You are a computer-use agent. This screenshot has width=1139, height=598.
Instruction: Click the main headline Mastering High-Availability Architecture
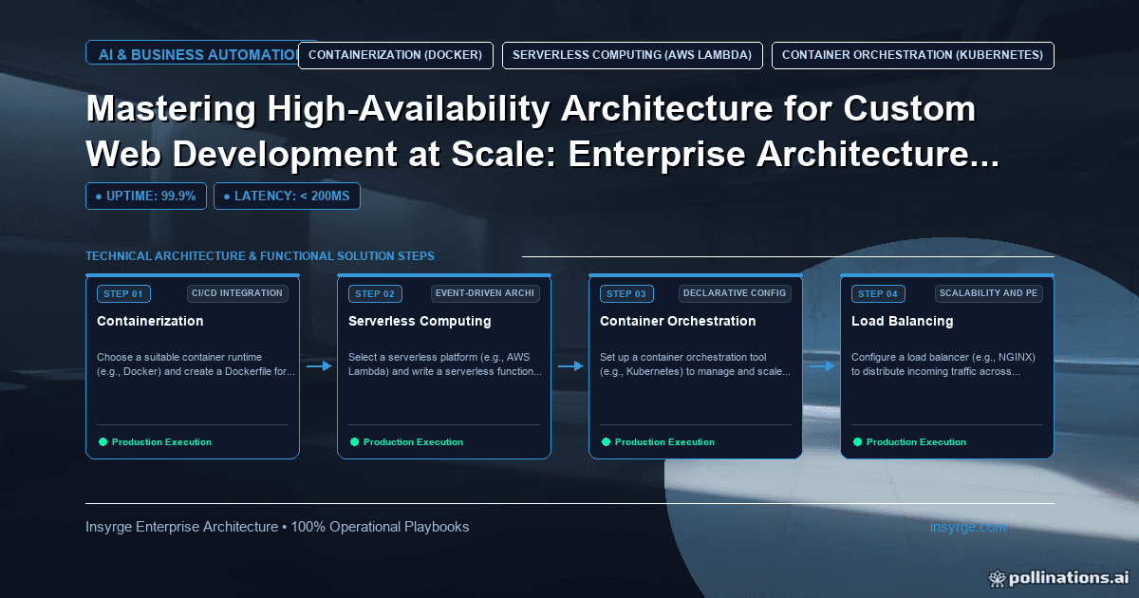tap(542, 132)
